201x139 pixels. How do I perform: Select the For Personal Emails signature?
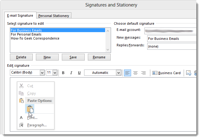(x=58, y=34)
